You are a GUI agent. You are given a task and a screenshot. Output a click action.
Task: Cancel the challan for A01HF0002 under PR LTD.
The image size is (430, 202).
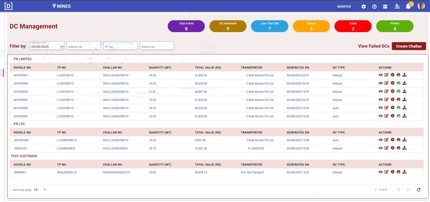pyautogui.click(x=392, y=140)
